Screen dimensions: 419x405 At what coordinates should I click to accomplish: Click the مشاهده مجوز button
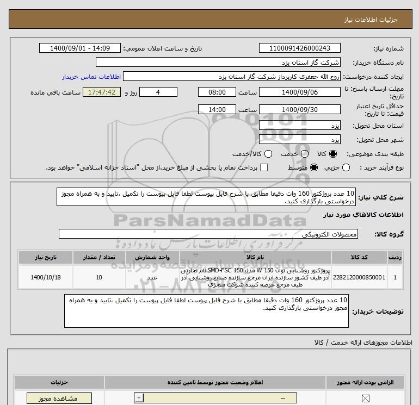(59, 398)
